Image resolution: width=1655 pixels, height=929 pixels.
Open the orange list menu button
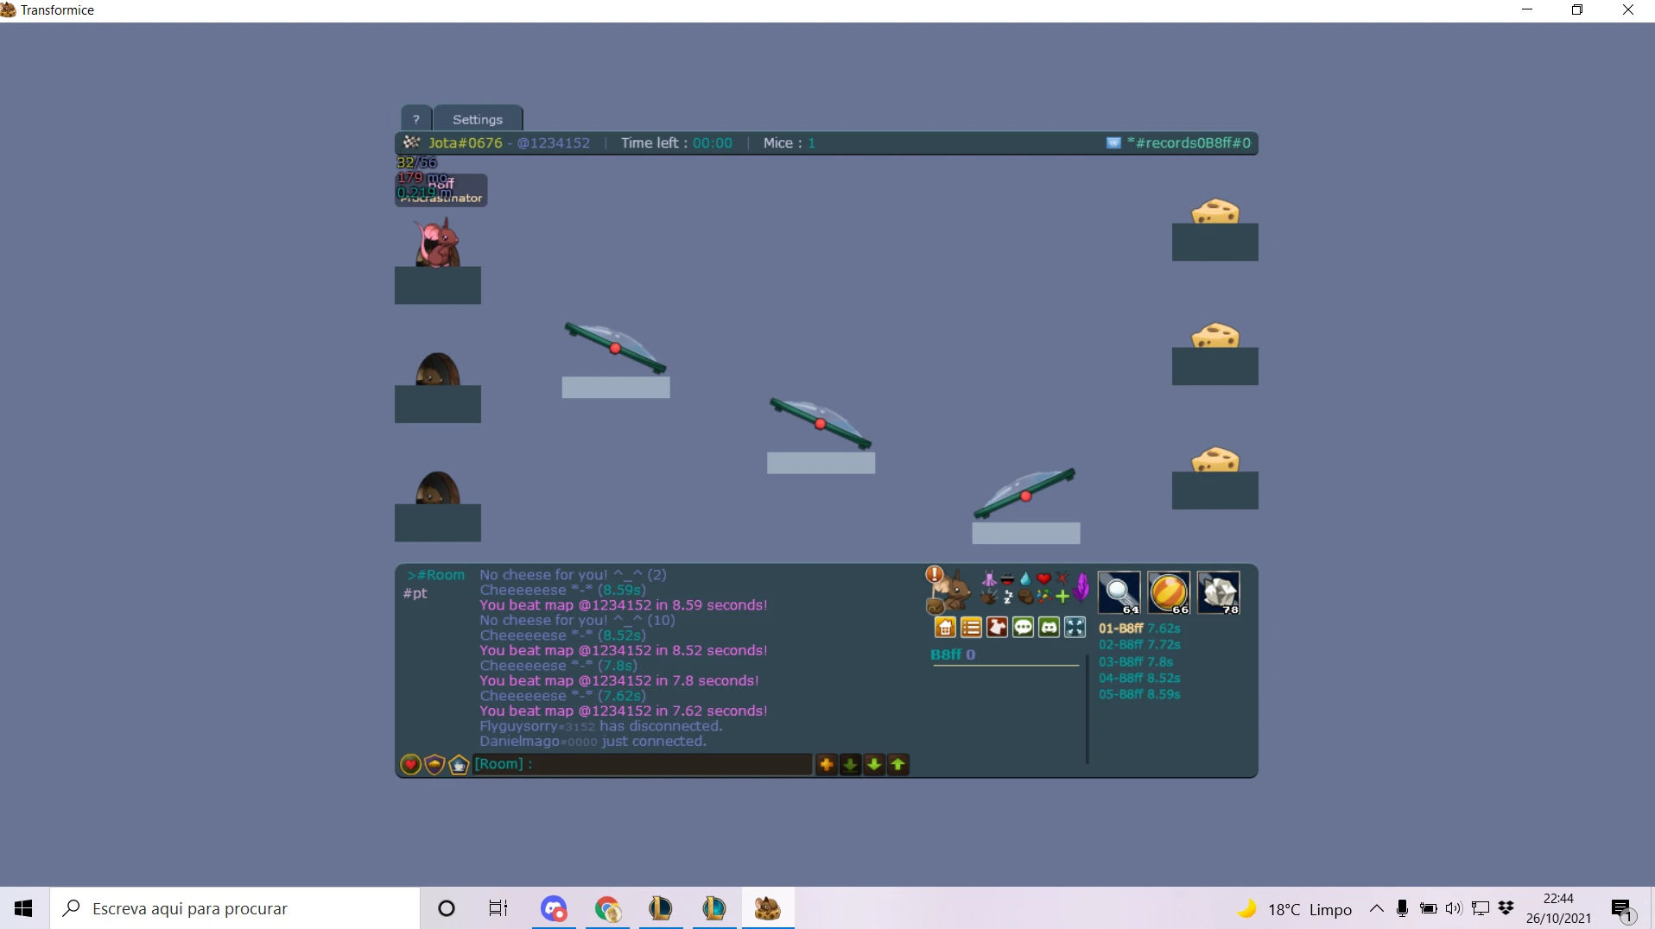click(x=971, y=628)
